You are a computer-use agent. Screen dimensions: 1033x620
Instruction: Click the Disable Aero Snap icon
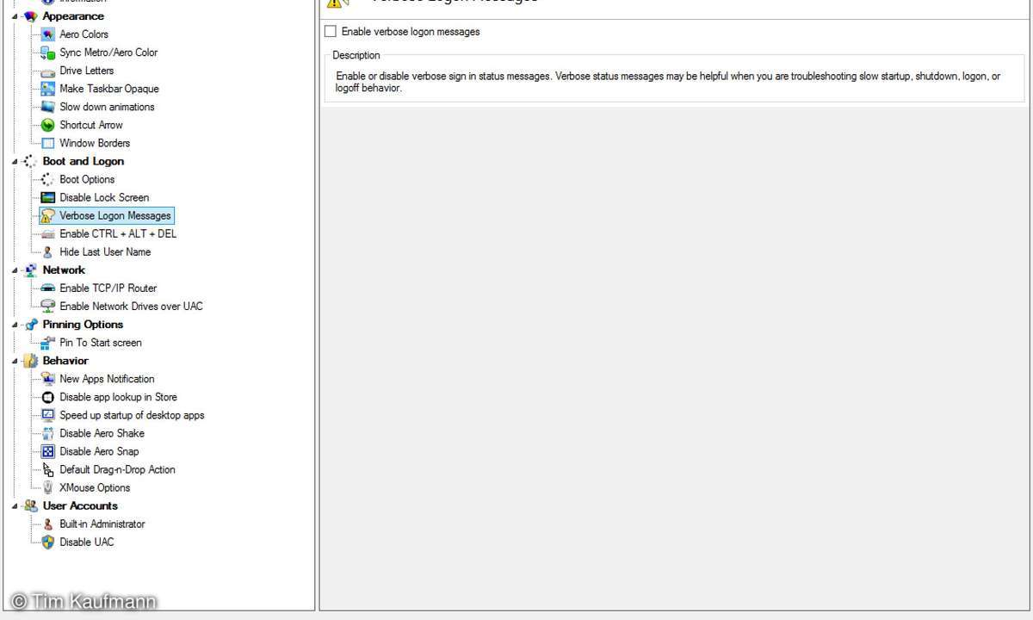click(48, 451)
